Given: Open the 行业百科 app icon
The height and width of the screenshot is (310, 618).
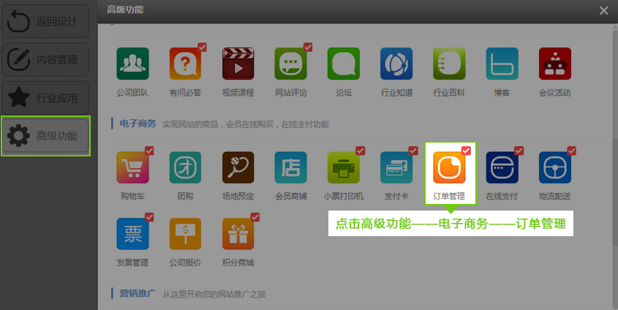Looking at the screenshot, I should [449, 64].
